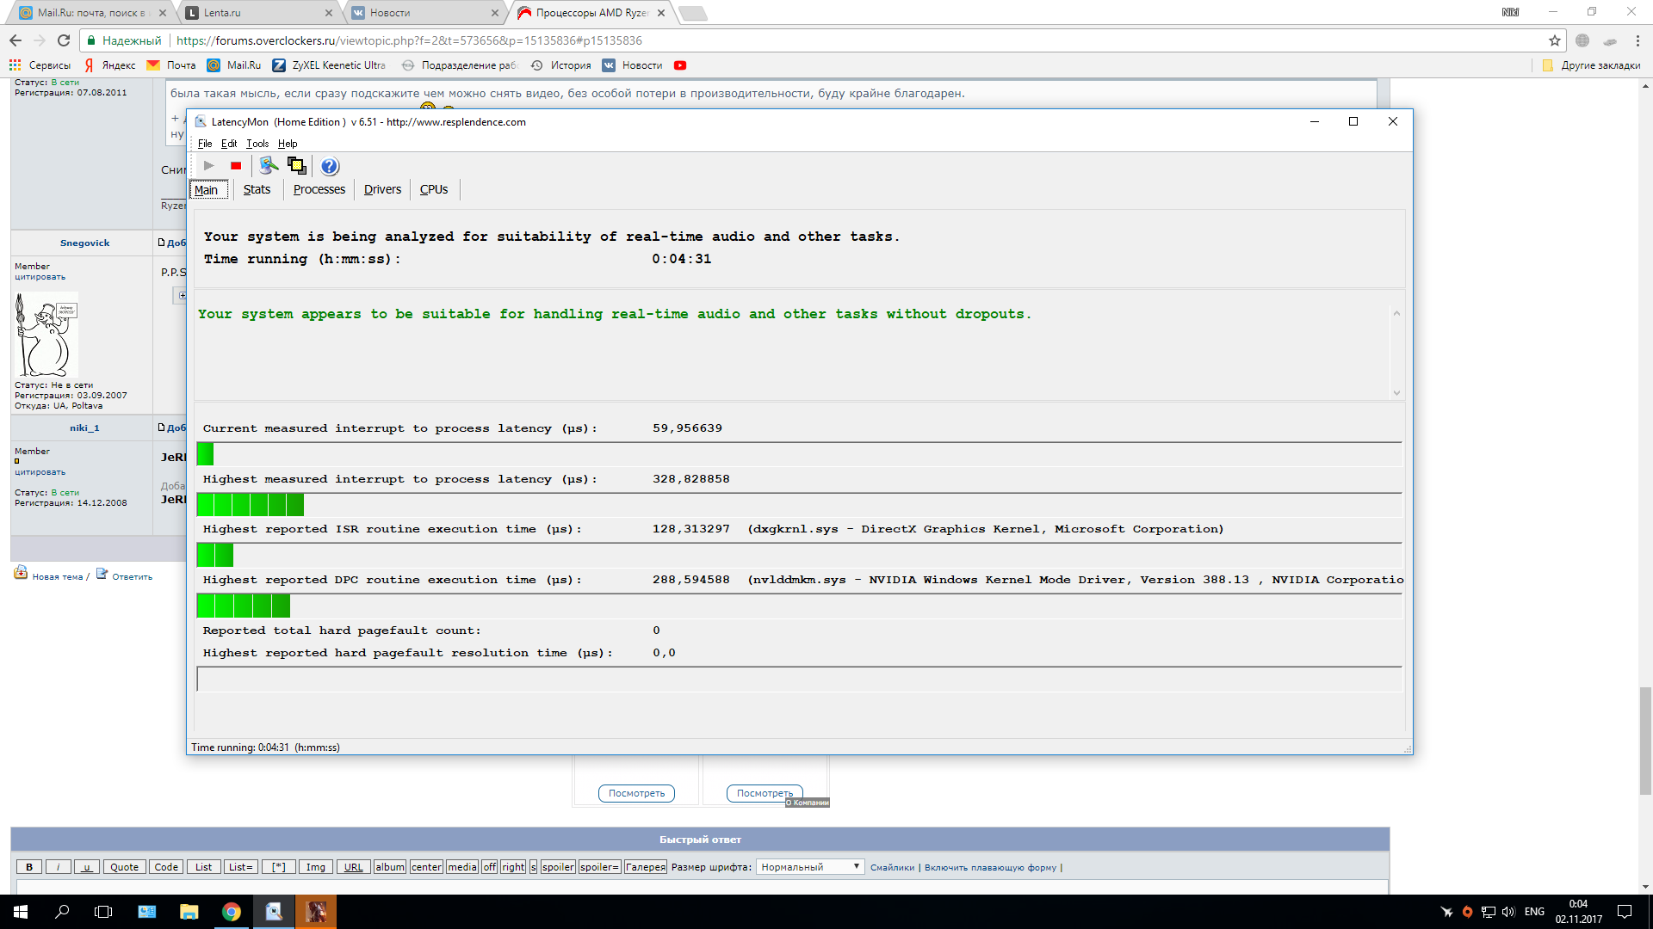Click the Смайлики link
The height and width of the screenshot is (929, 1653).
pos(892,867)
